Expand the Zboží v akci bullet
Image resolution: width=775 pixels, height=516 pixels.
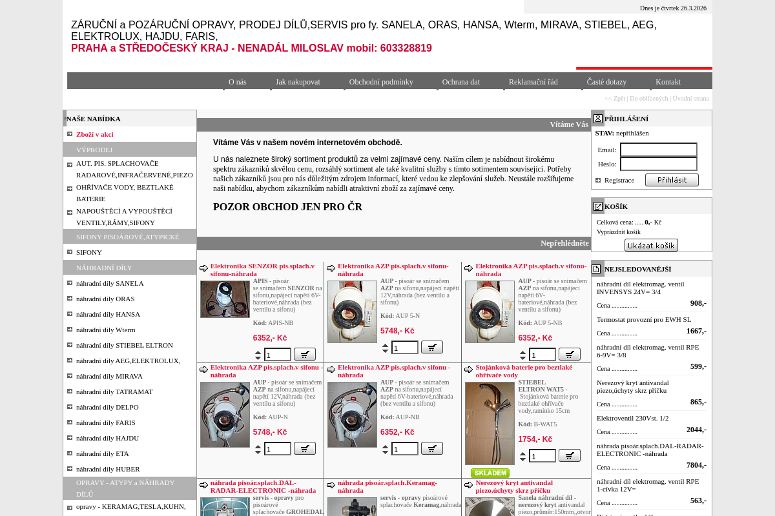(x=70, y=134)
